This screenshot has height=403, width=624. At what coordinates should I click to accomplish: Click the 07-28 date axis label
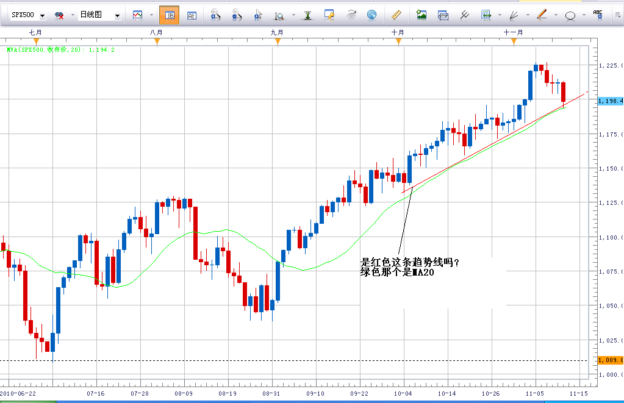click(x=140, y=393)
